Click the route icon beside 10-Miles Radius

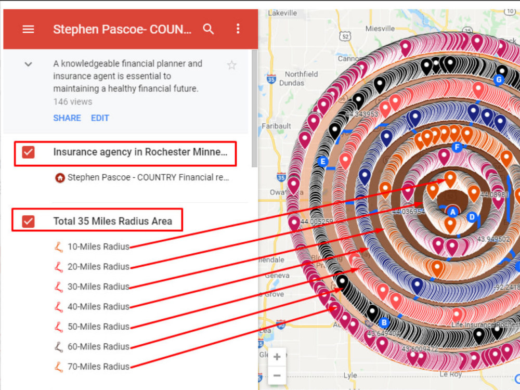59,246
